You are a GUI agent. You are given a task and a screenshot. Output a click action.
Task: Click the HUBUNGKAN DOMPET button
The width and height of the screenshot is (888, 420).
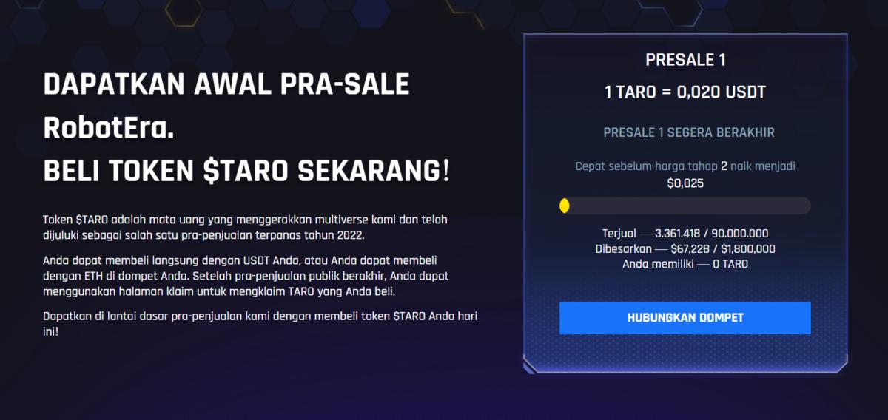pyautogui.click(x=684, y=318)
